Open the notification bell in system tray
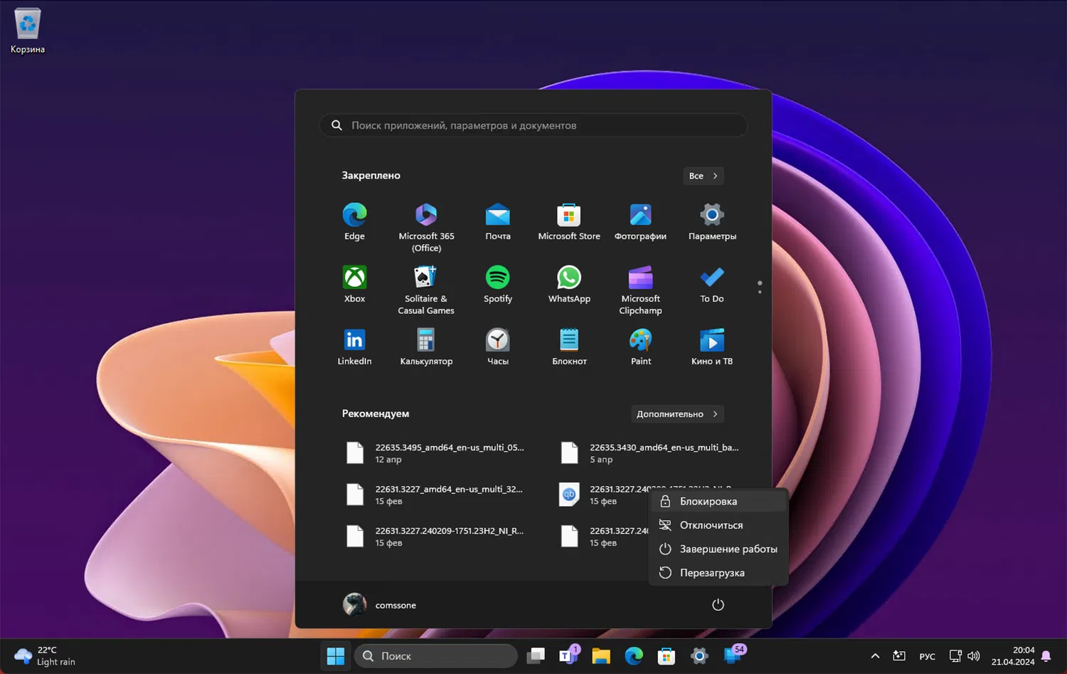Screen dimensions: 1067x674 (x=1046, y=656)
